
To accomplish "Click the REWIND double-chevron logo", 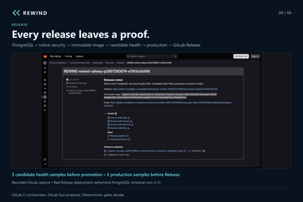I will [16, 13].
